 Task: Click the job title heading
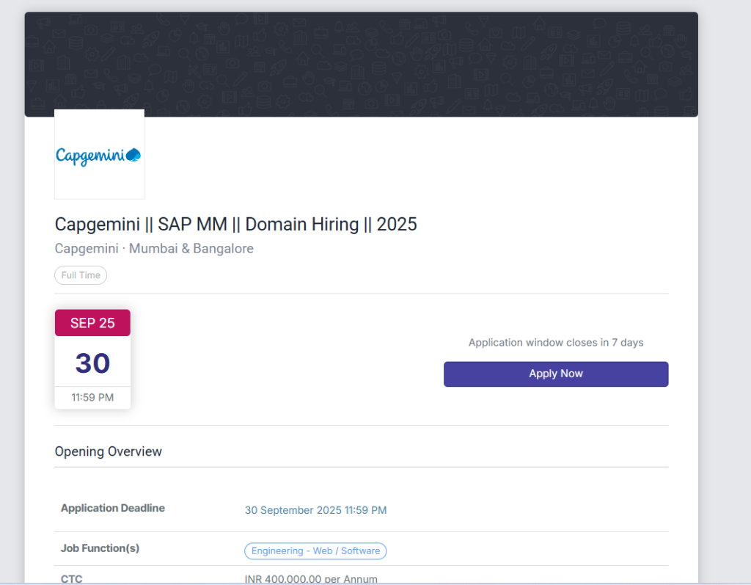coord(235,224)
